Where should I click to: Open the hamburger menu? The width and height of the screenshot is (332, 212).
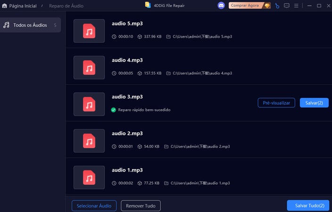pyautogui.click(x=296, y=6)
